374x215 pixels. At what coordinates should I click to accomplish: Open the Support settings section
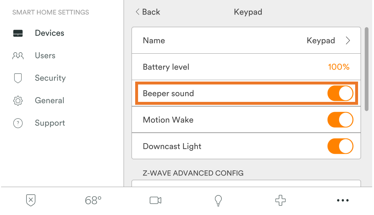(x=50, y=123)
